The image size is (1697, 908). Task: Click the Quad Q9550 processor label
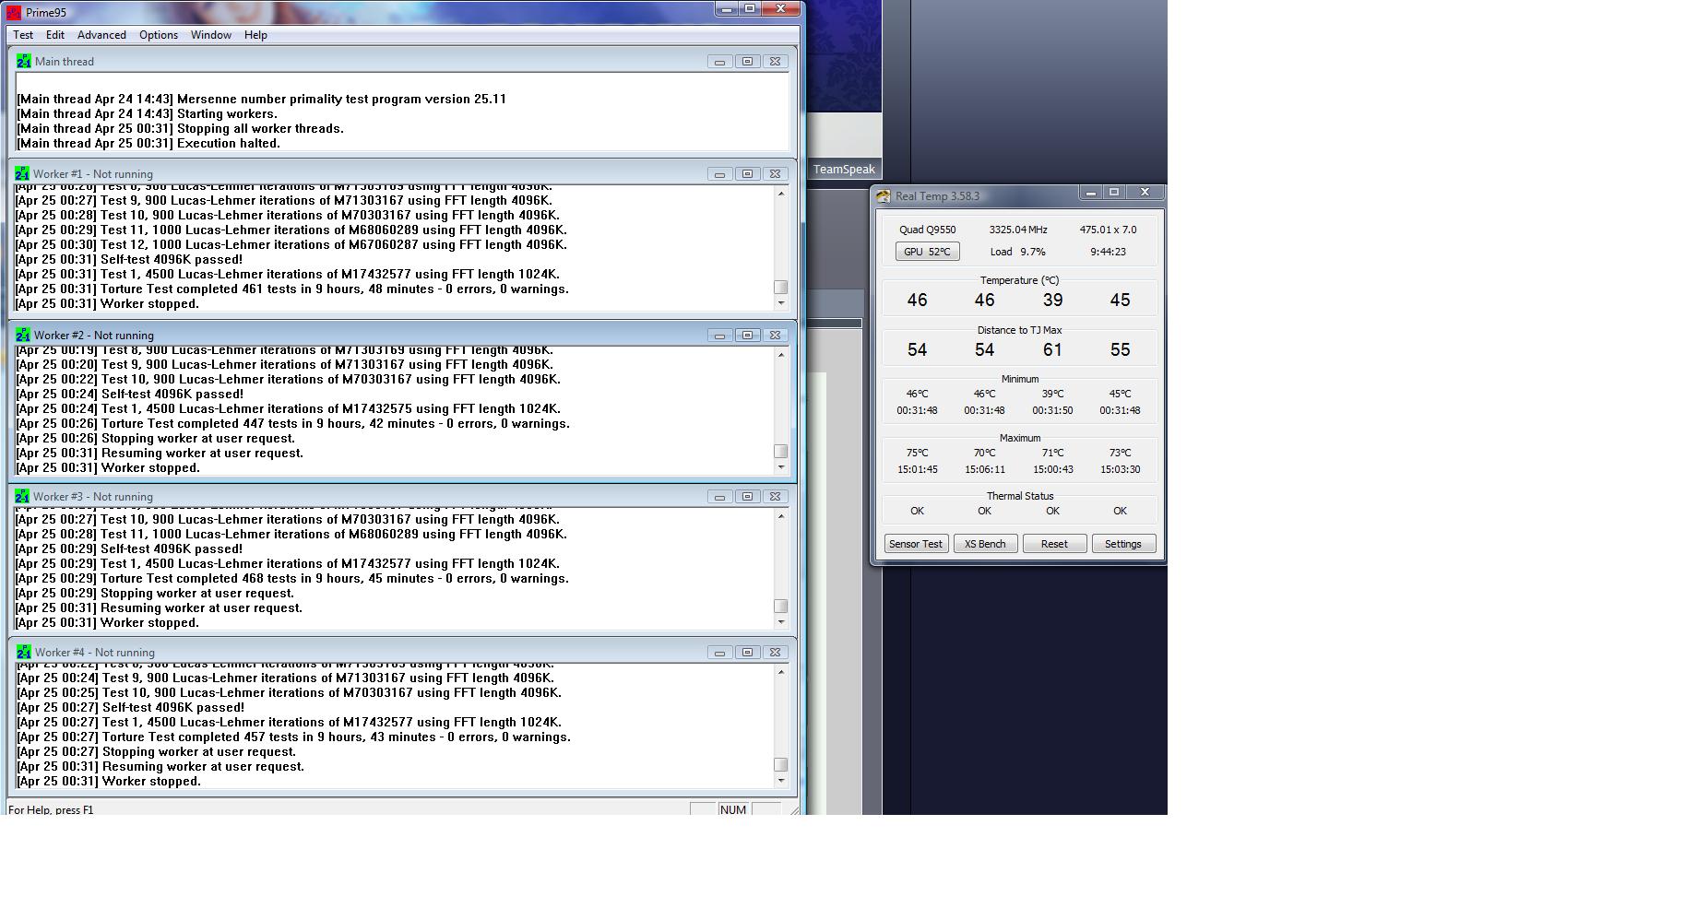[x=928, y=230]
